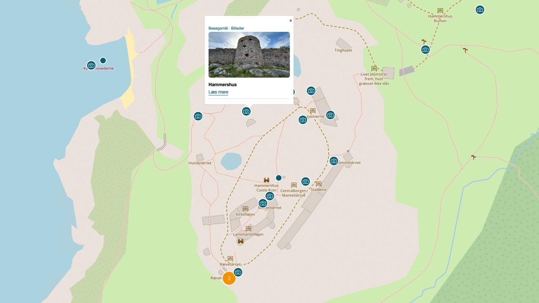This screenshot has width=539, height=303.
Task: Open the 'Læs mere' link
Action: click(x=218, y=92)
